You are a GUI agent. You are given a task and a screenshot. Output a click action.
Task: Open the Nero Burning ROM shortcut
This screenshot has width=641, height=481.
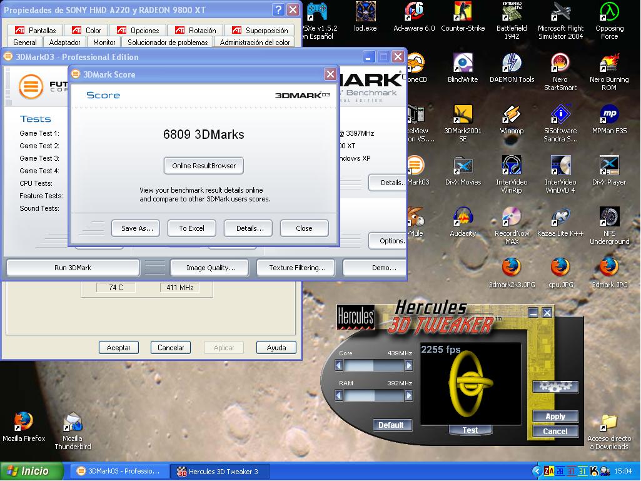[609, 63]
